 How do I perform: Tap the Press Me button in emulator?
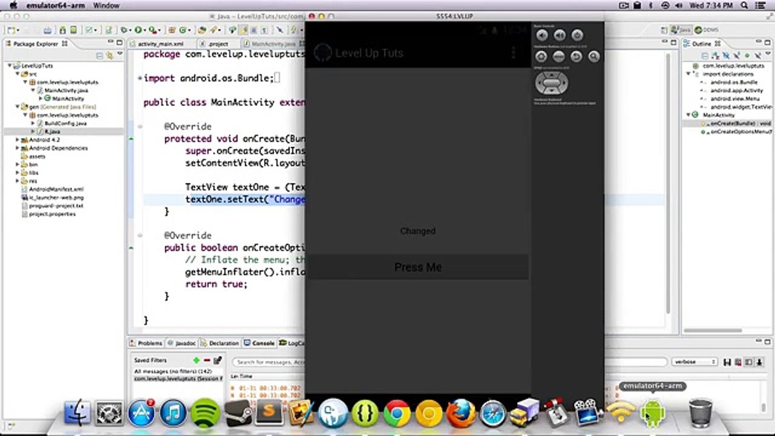pyautogui.click(x=418, y=267)
